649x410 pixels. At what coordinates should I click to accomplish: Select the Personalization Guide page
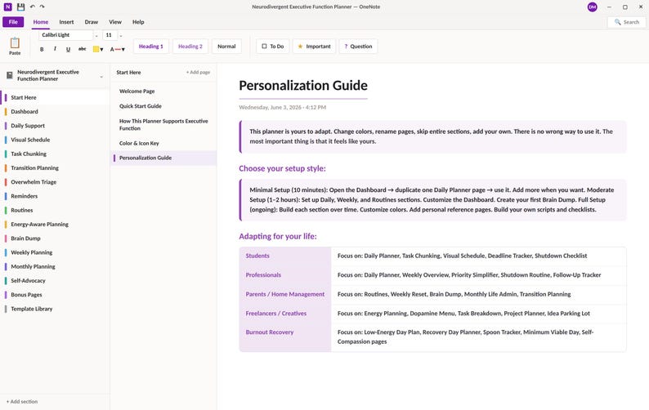[x=163, y=158]
